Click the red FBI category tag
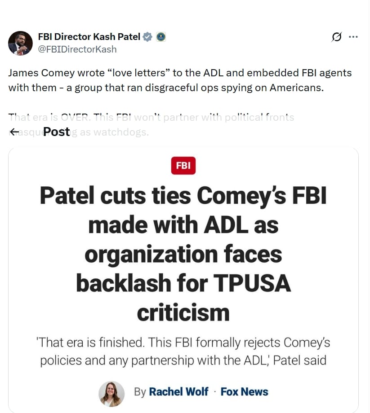 click(183, 166)
